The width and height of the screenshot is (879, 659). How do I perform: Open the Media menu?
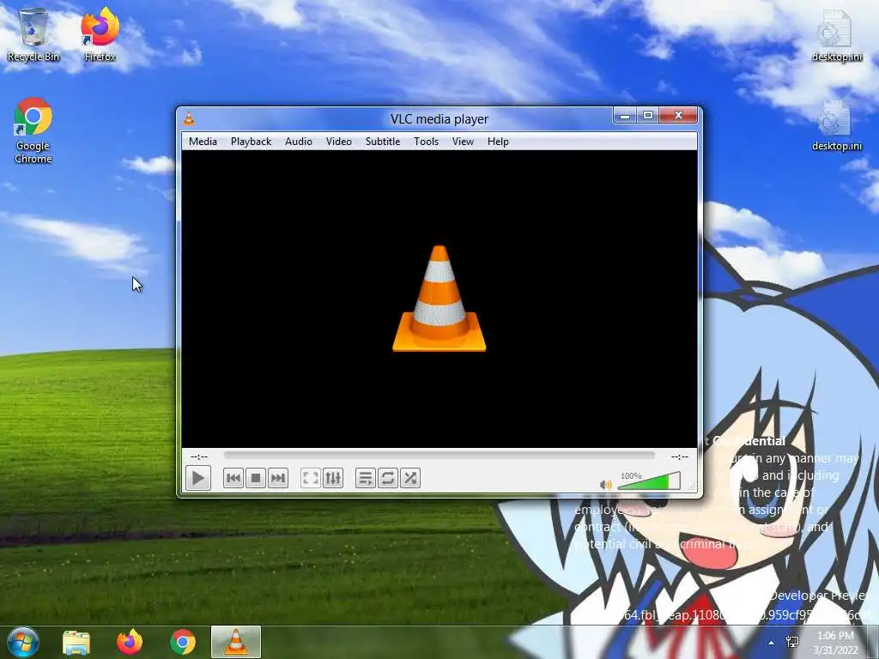tap(203, 142)
